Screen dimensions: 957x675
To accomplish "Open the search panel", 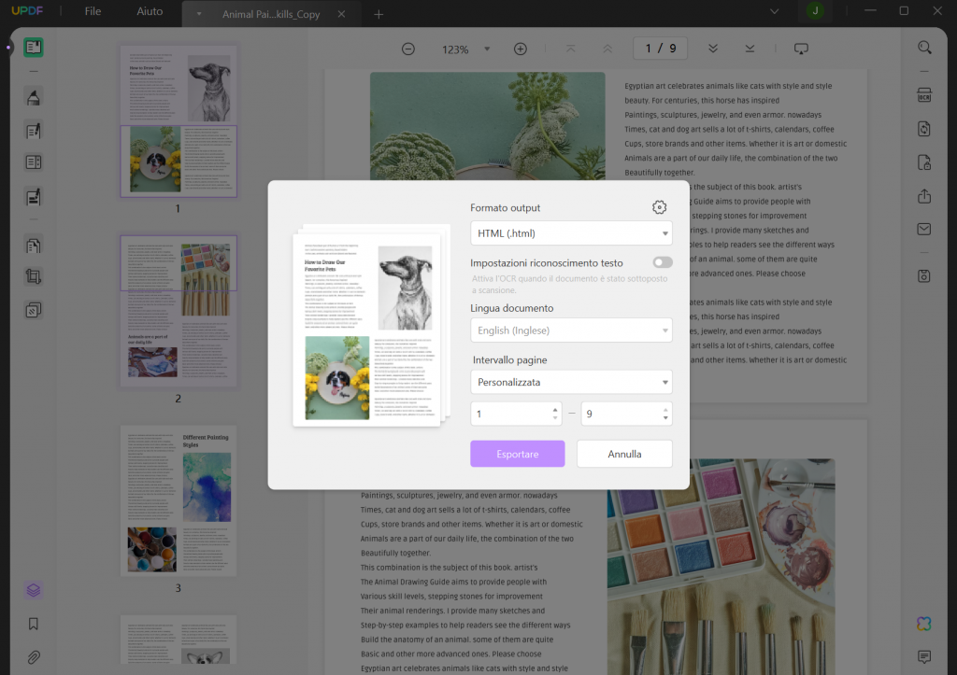I will pyautogui.click(x=924, y=46).
